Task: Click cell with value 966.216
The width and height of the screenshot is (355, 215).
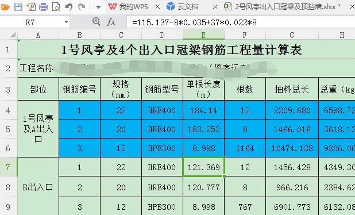Action: tap(292, 187)
